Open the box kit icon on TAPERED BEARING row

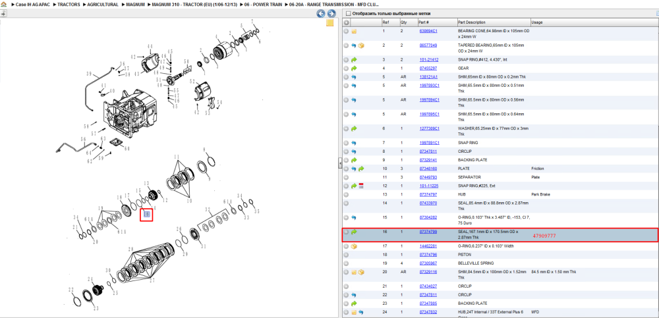coord(361,45)
